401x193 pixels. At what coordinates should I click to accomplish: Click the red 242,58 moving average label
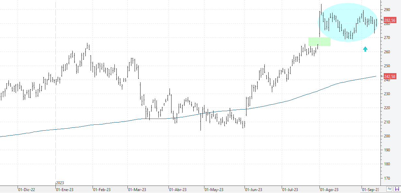click(390, 77)
